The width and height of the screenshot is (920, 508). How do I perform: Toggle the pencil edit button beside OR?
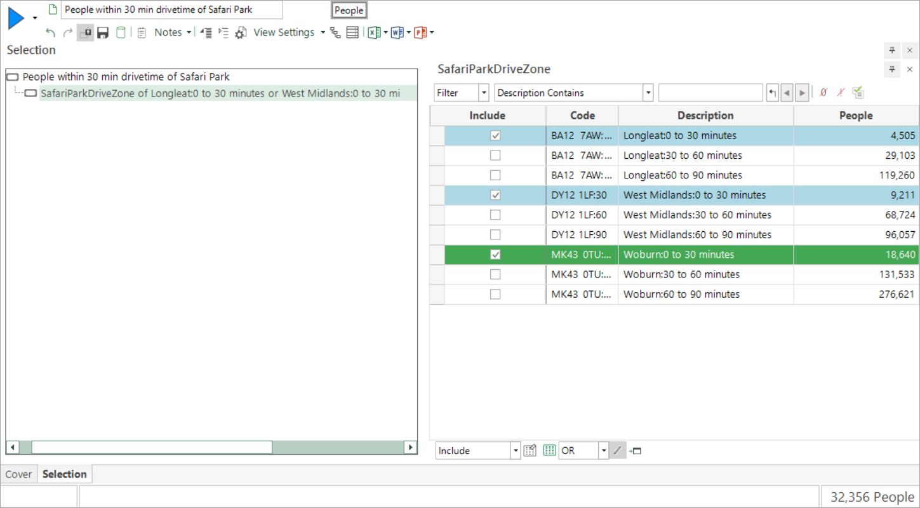[618, 451]
